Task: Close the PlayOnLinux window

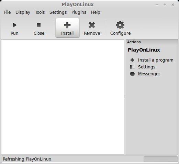Action: [173, 5]
